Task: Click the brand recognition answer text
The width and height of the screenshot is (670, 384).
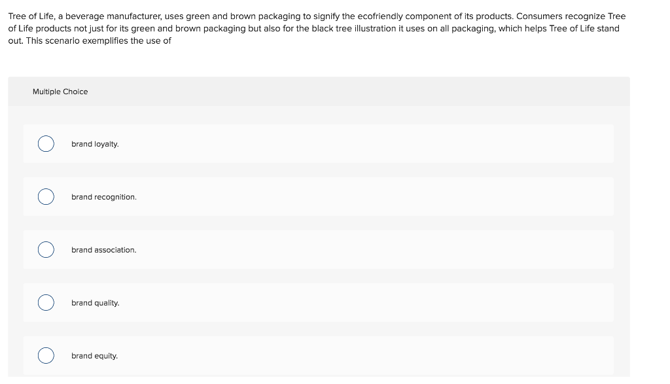Action: coord(103,196)
